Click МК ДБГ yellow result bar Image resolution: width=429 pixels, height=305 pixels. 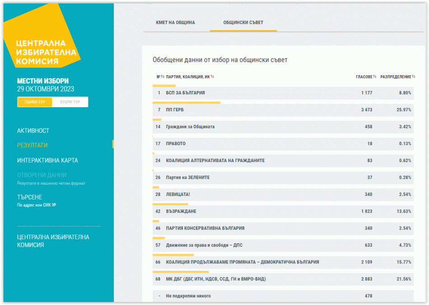181,272
